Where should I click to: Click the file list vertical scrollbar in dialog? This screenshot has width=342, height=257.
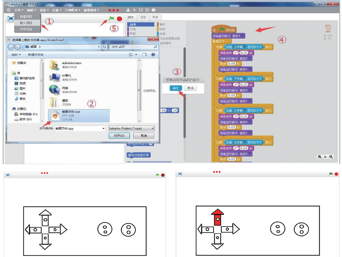point(139,91)
